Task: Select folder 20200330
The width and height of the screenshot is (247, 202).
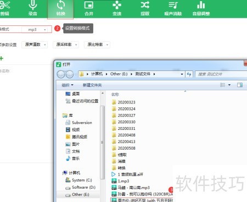Action: pyautogui.click(x=124, y=122)
